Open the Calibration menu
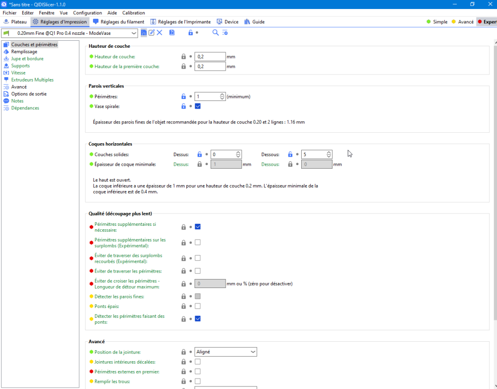Viewport: 497px width, 389px height. click(133, 13)
